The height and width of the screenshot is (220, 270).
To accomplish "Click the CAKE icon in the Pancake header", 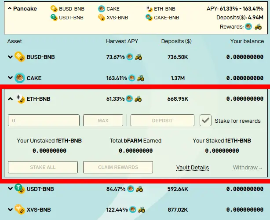I will pyautogui.click(x=102, y=9).
